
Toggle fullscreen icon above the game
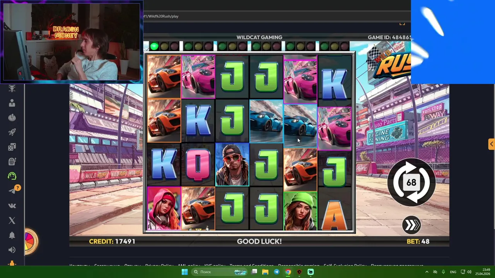[402, 24]
